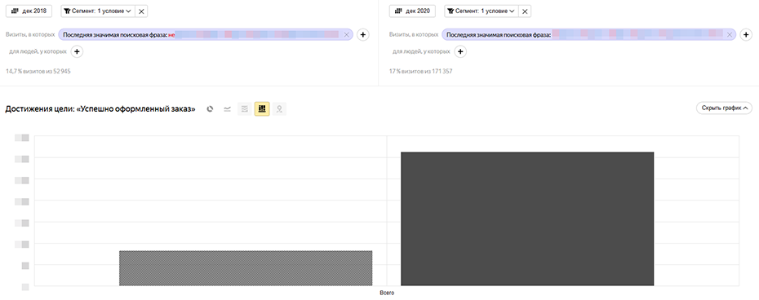Switch chart to pie view
This screenshot has width=759, height=300.
coord(210,109)
